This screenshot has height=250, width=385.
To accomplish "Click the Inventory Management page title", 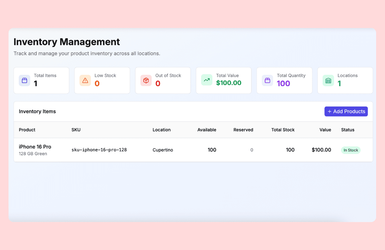I will [x=66, y=42].
